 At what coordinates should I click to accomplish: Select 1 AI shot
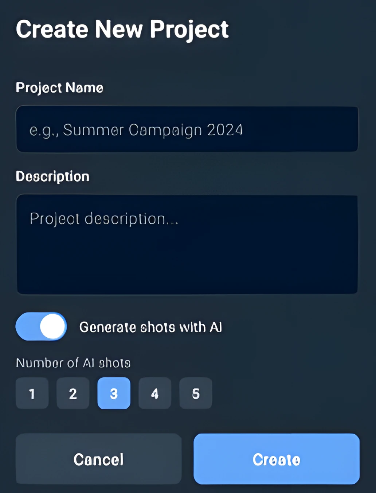(32, 393)
